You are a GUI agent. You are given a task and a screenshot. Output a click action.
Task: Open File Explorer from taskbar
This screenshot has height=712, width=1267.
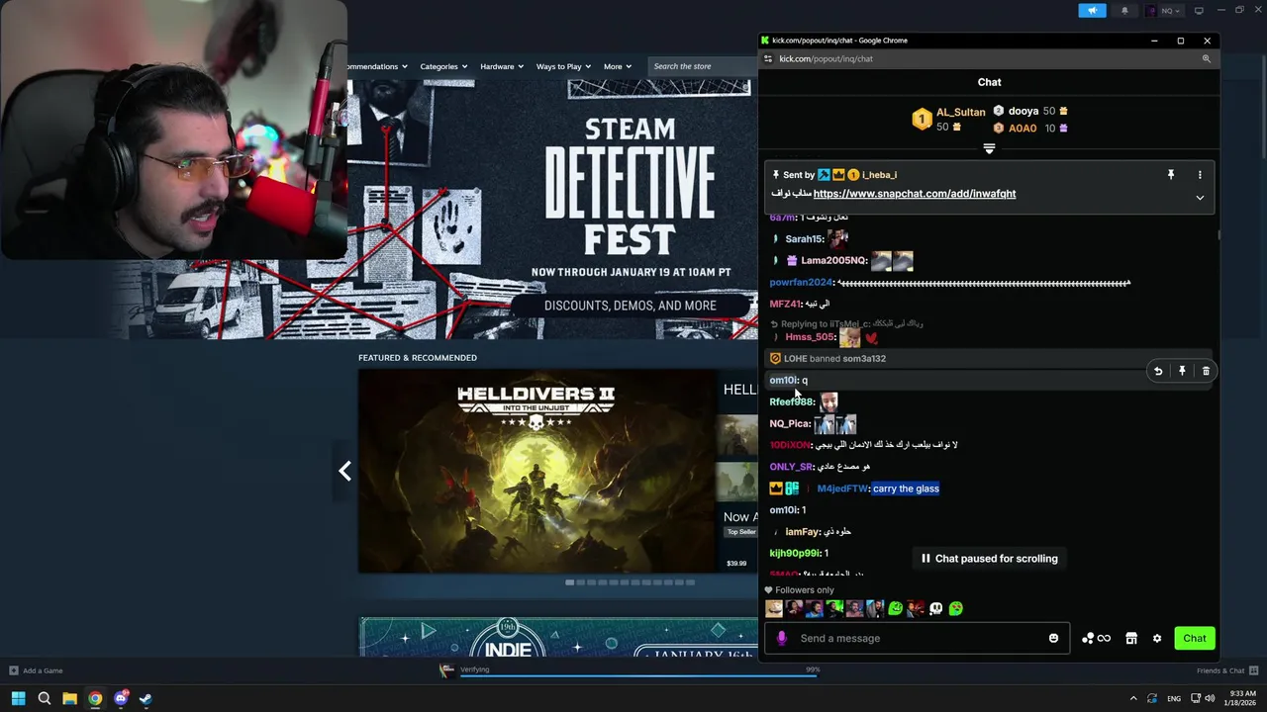click(69, 698)
